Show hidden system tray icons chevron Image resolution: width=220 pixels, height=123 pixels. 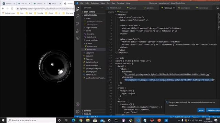pyautogui.click(x=179, y=120)
